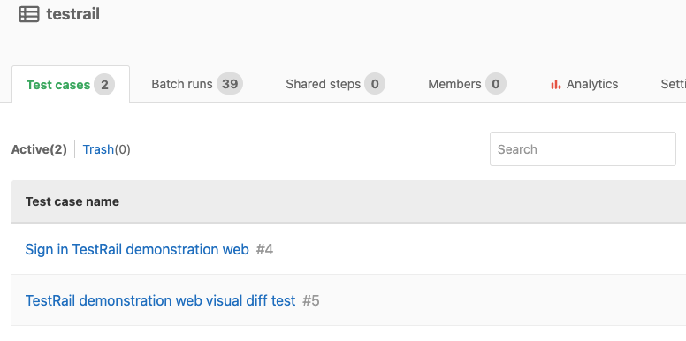
Task: Click the testrail project title
Action: click(x=73, y=14)
